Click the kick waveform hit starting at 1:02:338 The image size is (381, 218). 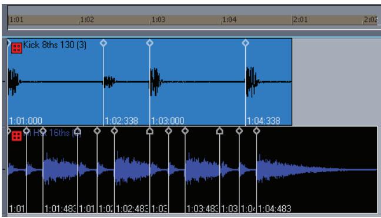pos(109,82)
